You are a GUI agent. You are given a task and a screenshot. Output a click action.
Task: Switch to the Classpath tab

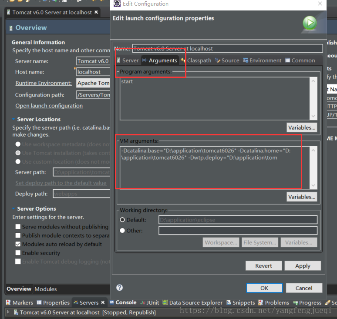pos(196,60)
